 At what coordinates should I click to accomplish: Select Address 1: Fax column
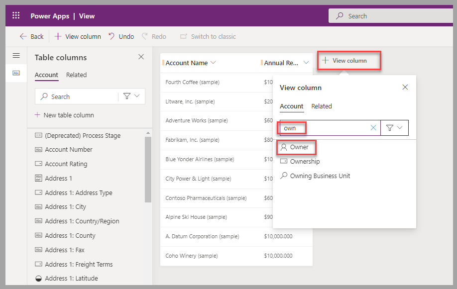click(x=60, y=250)
